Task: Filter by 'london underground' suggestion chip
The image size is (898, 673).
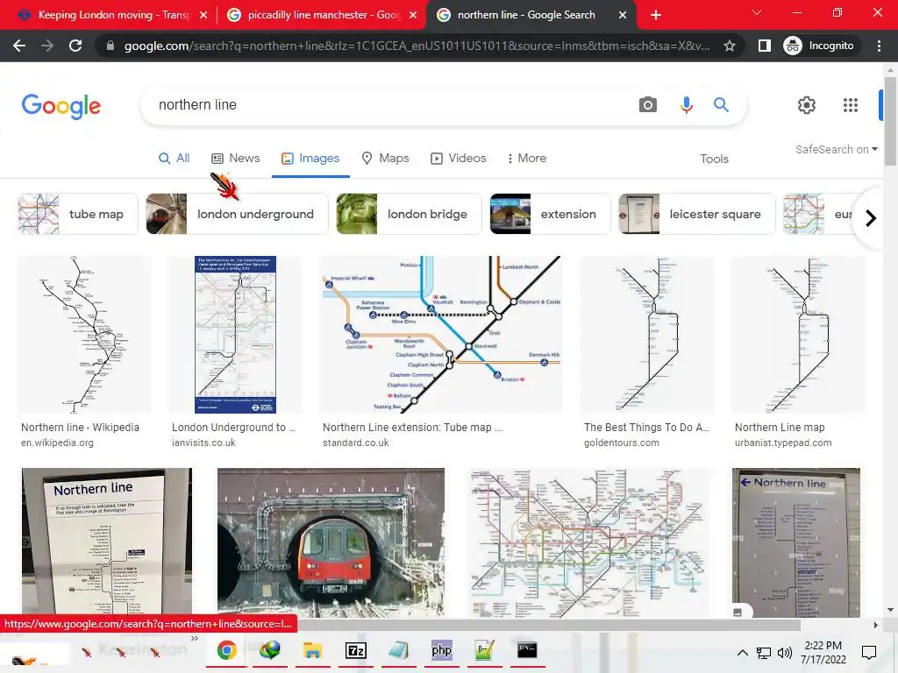Action: click(237, 214)
